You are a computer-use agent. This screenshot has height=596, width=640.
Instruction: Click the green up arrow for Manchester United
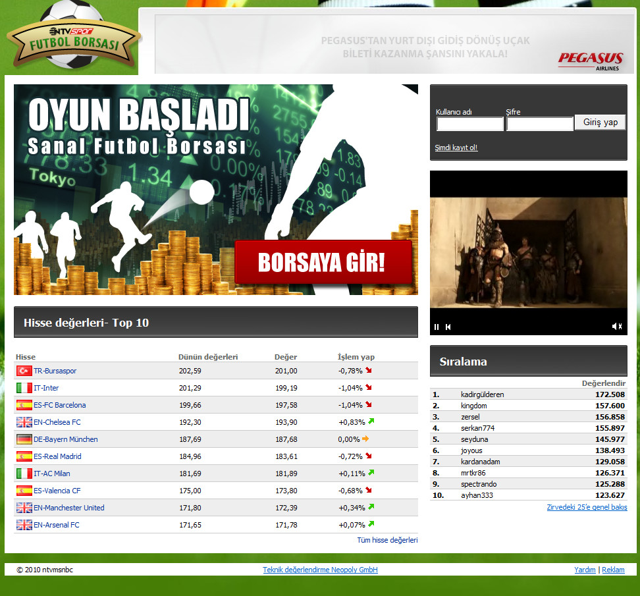pos(371,507)
